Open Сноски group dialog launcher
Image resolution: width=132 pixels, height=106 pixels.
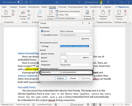tap(33, 22)
